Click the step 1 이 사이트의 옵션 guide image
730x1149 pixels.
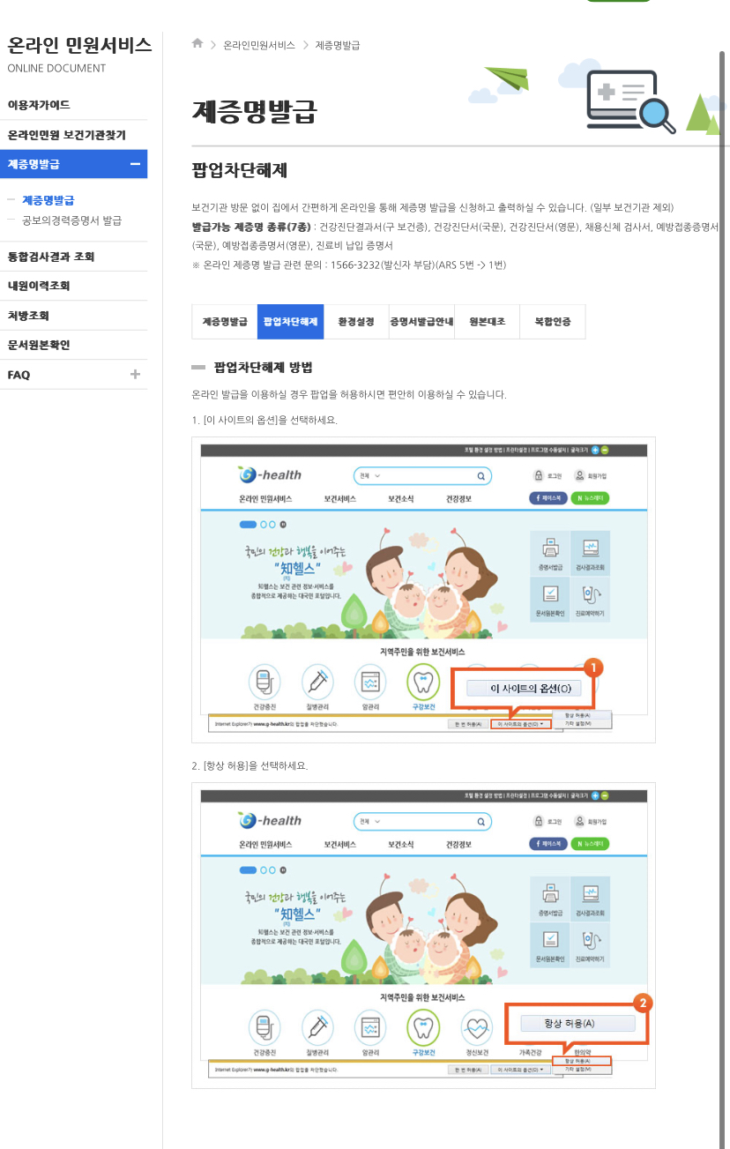tap(423, 590)
